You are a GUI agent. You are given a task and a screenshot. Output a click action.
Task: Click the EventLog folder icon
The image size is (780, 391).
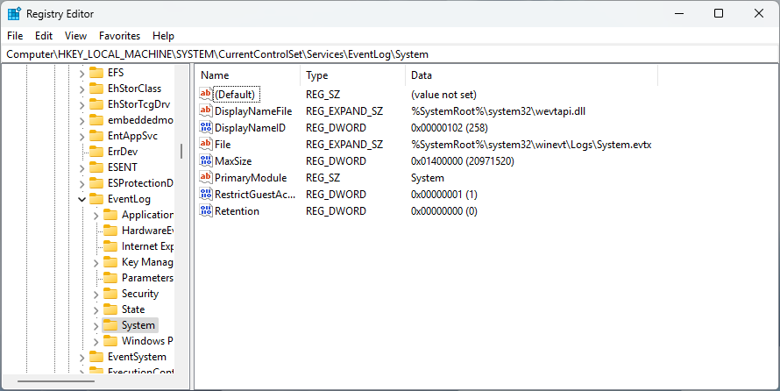(96, 199)
